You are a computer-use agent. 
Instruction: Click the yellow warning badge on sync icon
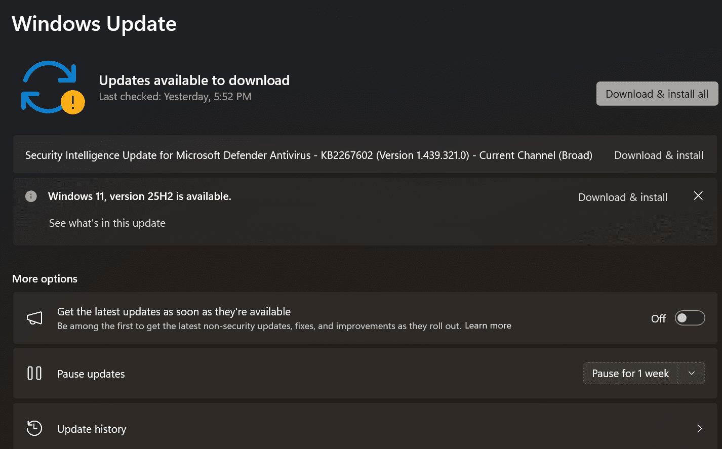73,103
